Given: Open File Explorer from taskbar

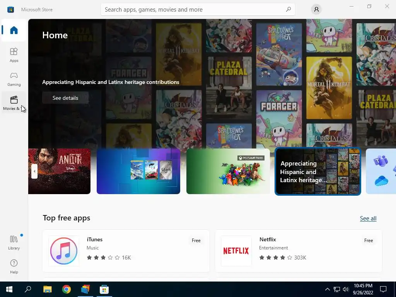Looking at the screenshot, I should pyautogui.click(x=47, y=289).
